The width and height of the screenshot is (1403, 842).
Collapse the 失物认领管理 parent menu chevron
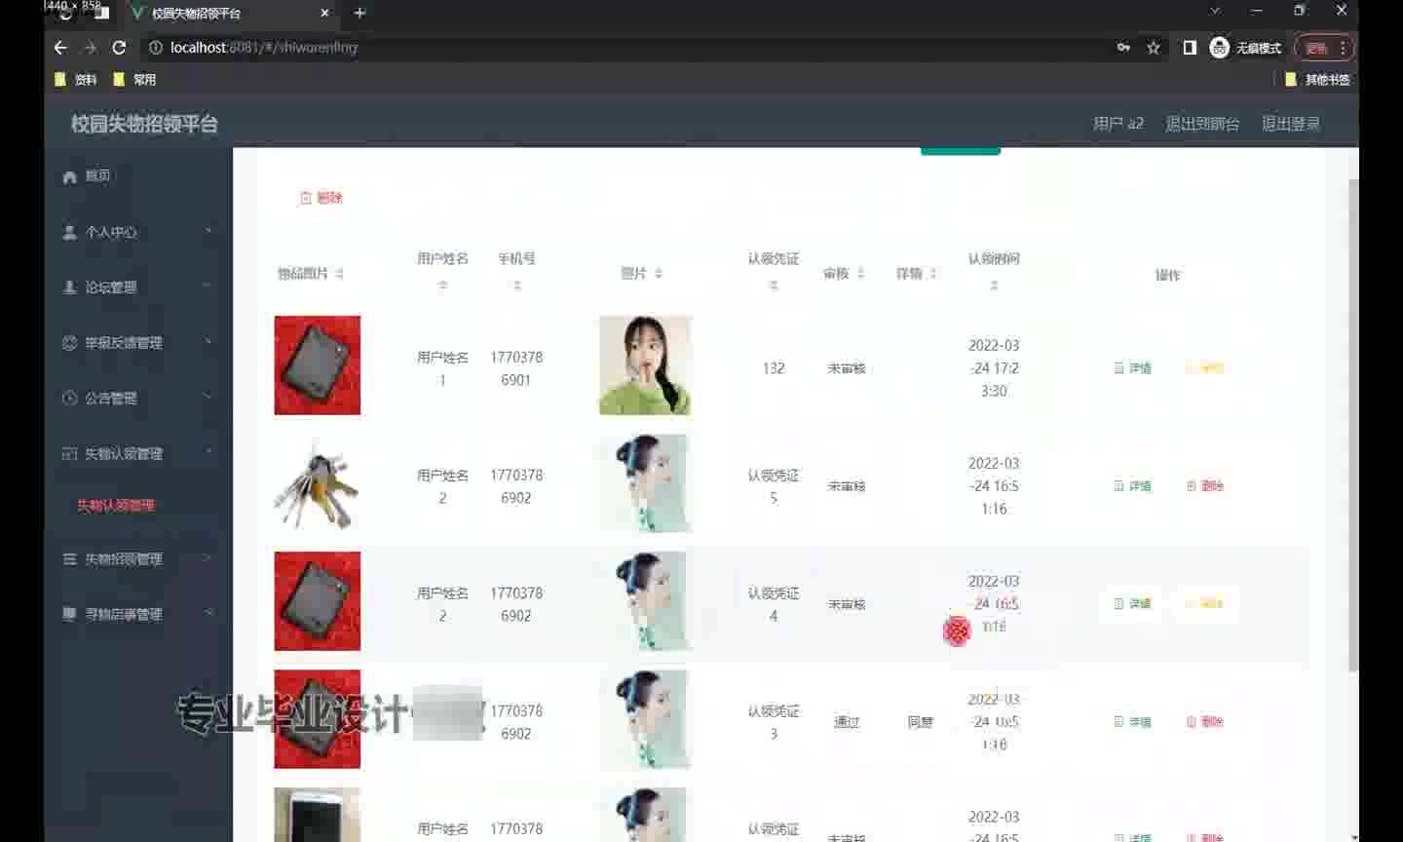pyautogui.click(x=208, y=452)
